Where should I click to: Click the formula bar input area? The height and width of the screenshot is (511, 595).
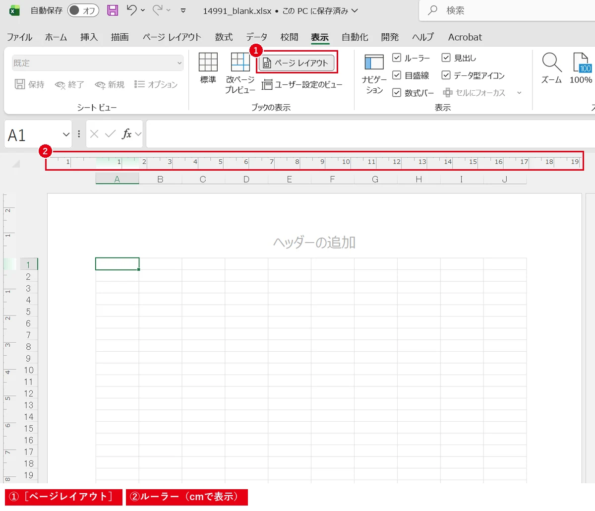370,134
